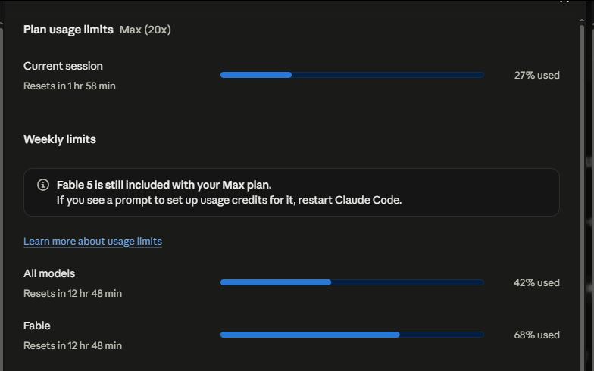
Task: Click the Plan usage limits heading
Action: click(68, 30)
